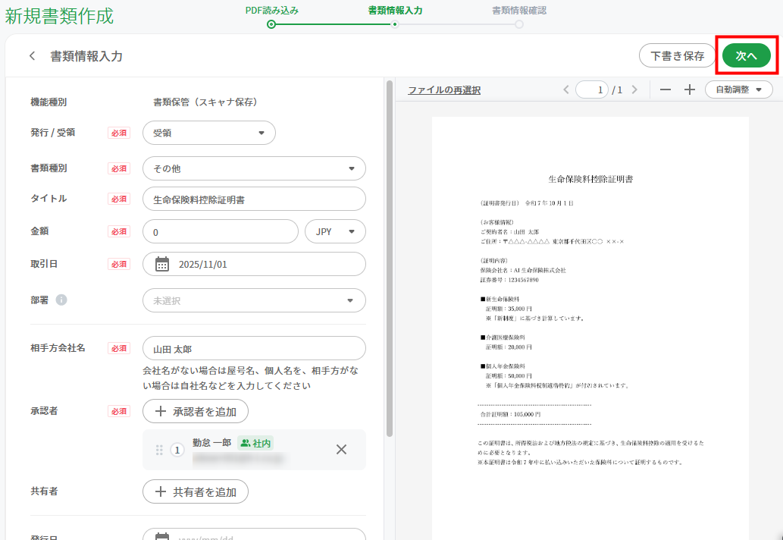This screenshot has height=540, width=783.
Task: Remove approver 勤怠 一郎 with the X icon
Action: (342, 450)
